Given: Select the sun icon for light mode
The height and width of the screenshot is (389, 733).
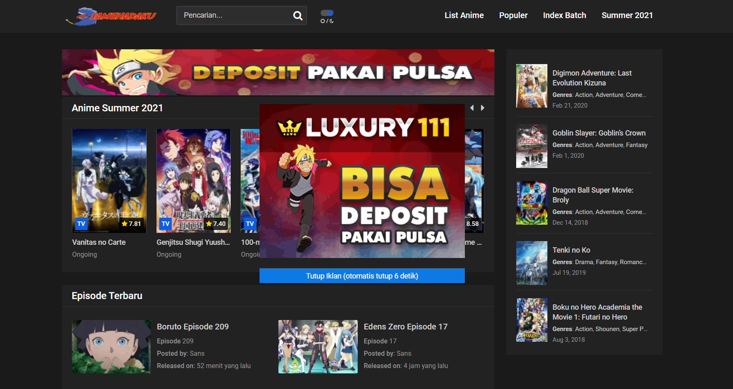Looking at the screenshot, I should 323,21.
